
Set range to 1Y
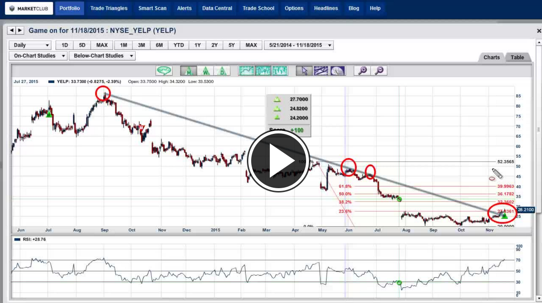click(x=197, y=45)
